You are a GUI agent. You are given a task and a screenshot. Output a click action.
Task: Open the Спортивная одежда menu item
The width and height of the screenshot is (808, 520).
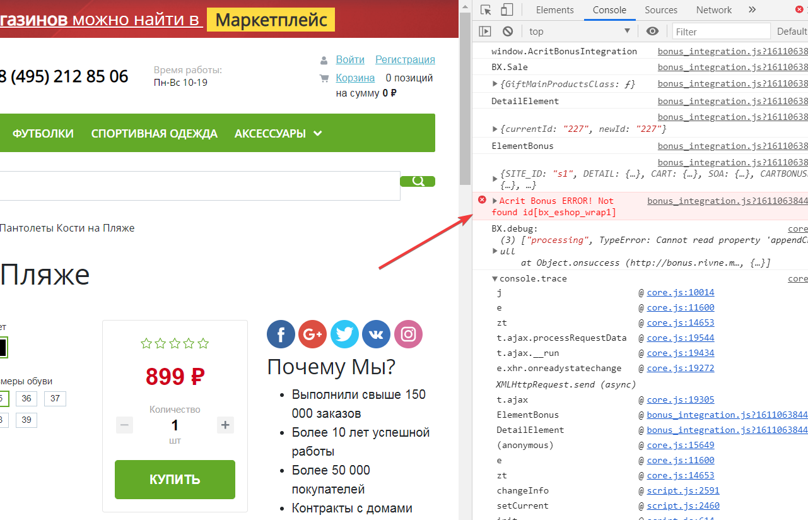(155, 133)
